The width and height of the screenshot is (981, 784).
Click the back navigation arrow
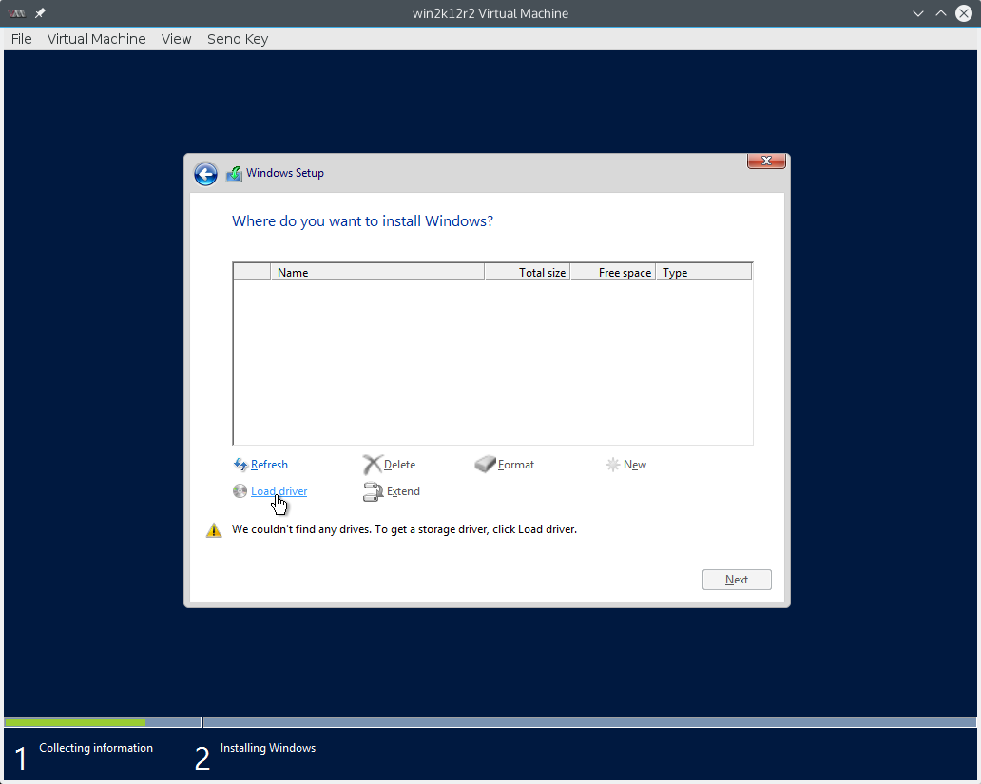point(205,174)
